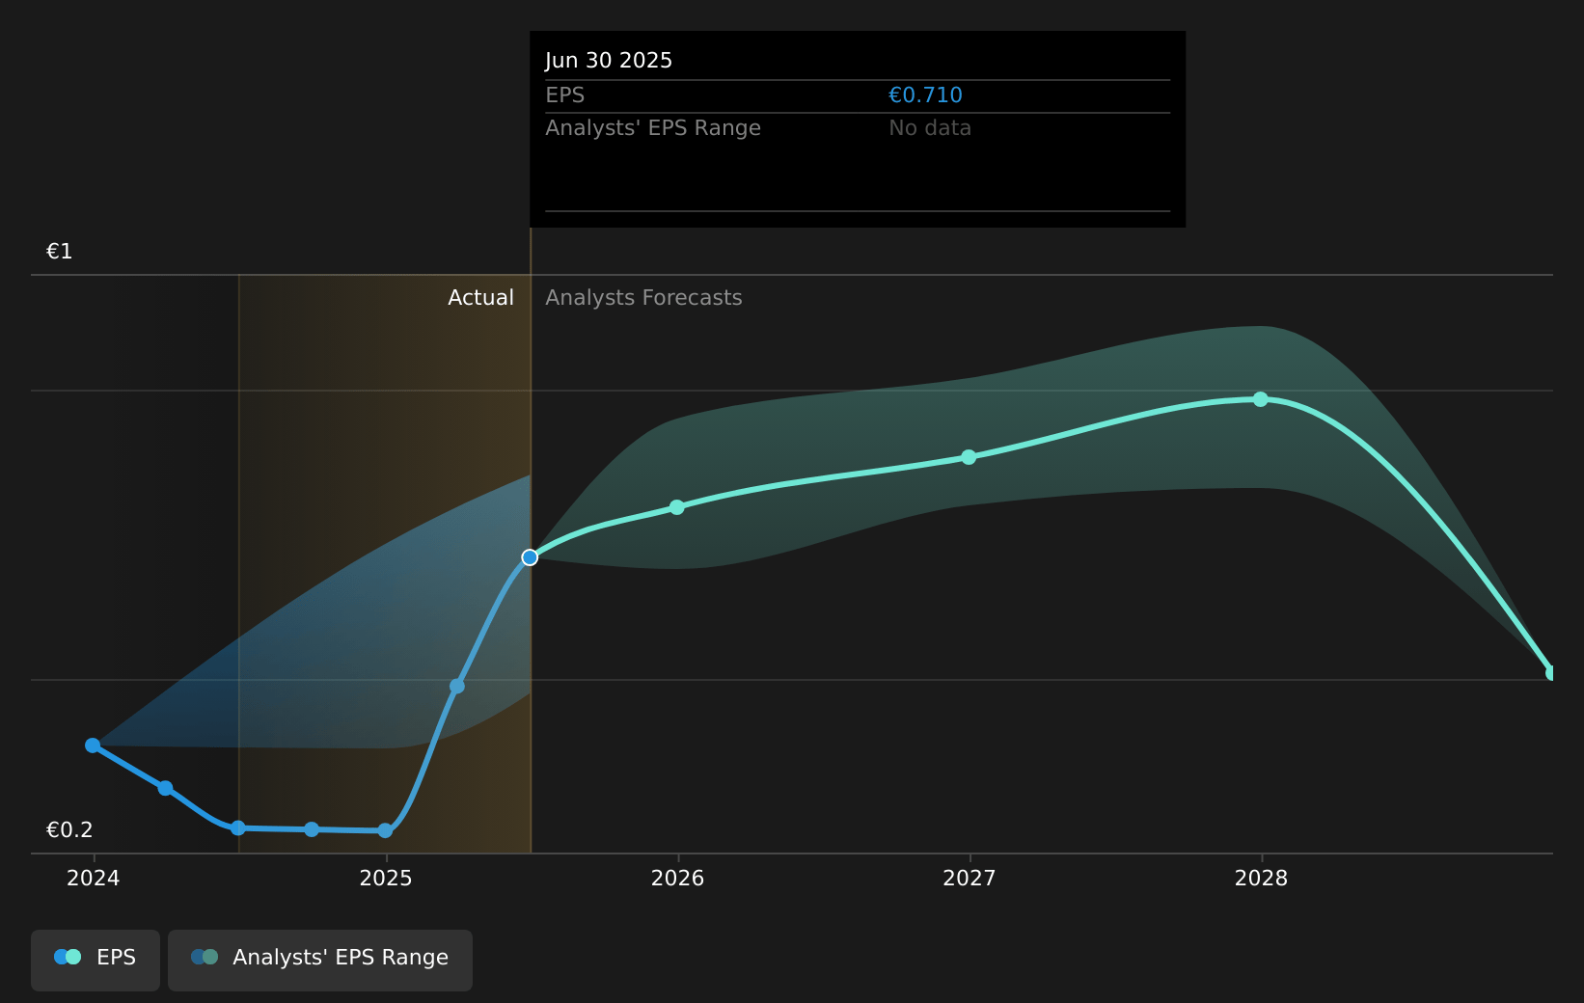1584x1003 pixels.
Task: Click the 'Jun 30 2025' tooltip date
Action: pyautogui.click(x=608, y=61)
